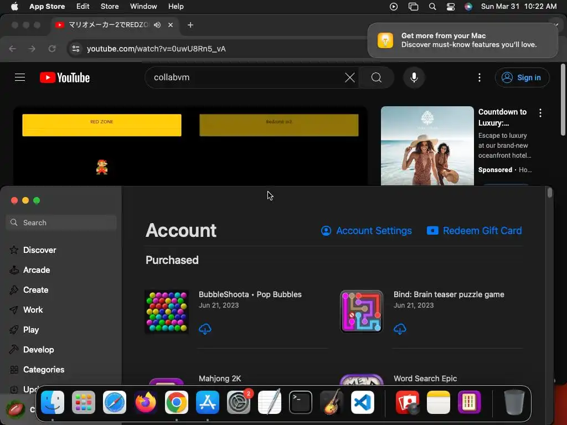Click the Chrome address bar URL

(x=156, y=49)
